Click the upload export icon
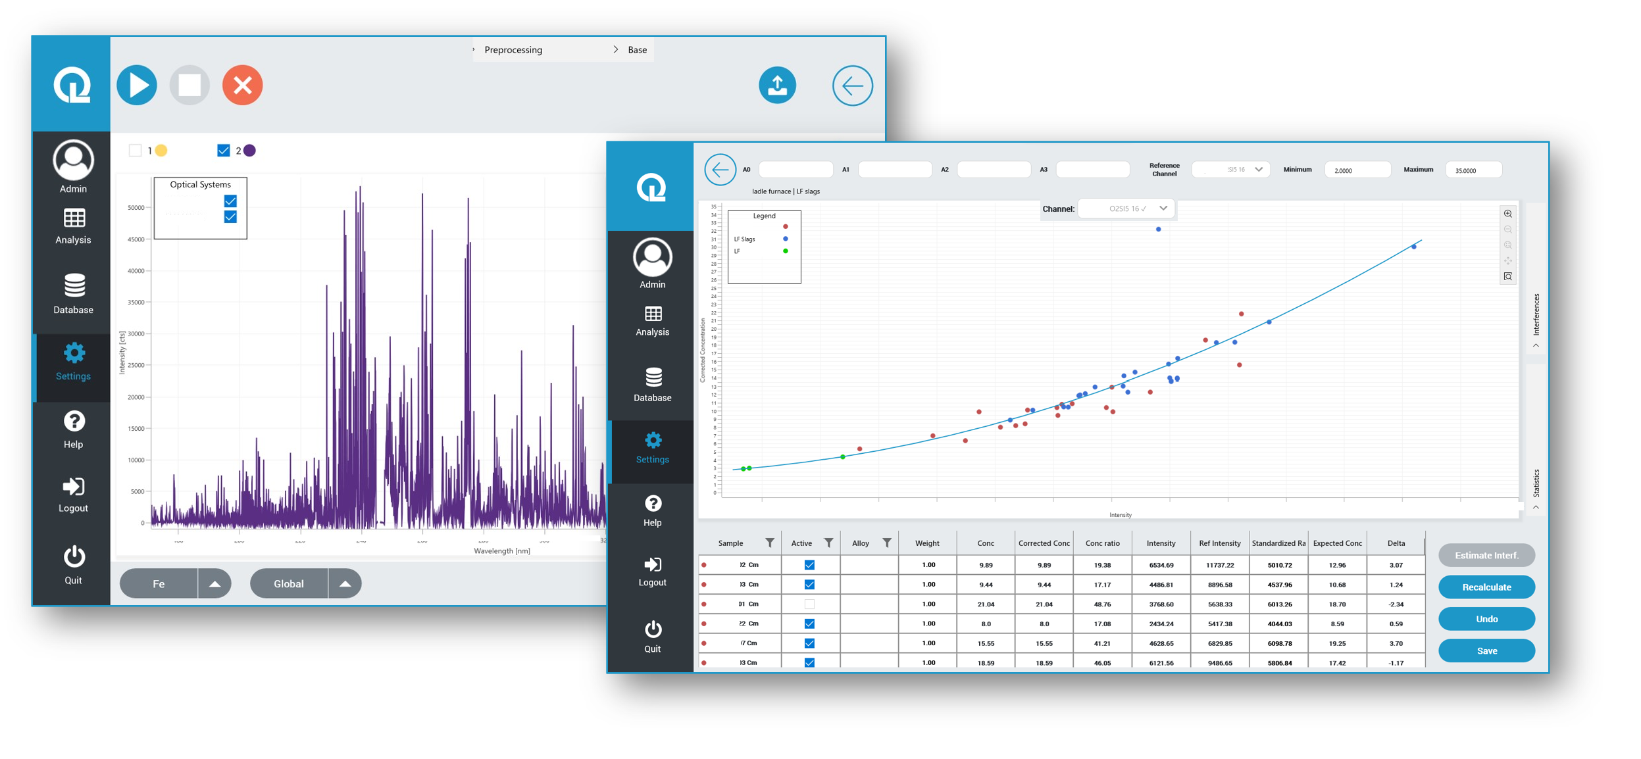The width and height of the screenshot is (1641, 759). pos(776,86)
